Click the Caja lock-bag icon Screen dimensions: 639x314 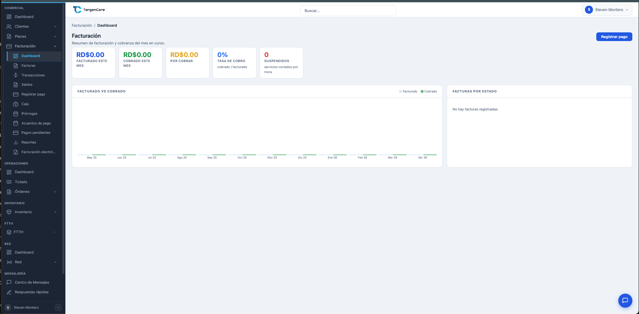coord(16,104)
